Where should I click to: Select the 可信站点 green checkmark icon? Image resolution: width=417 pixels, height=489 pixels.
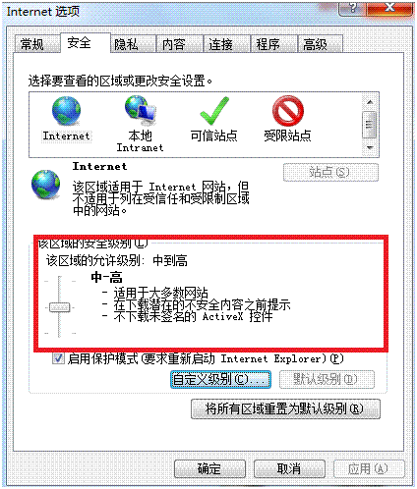pyautogui.click(x=214, y=111)
